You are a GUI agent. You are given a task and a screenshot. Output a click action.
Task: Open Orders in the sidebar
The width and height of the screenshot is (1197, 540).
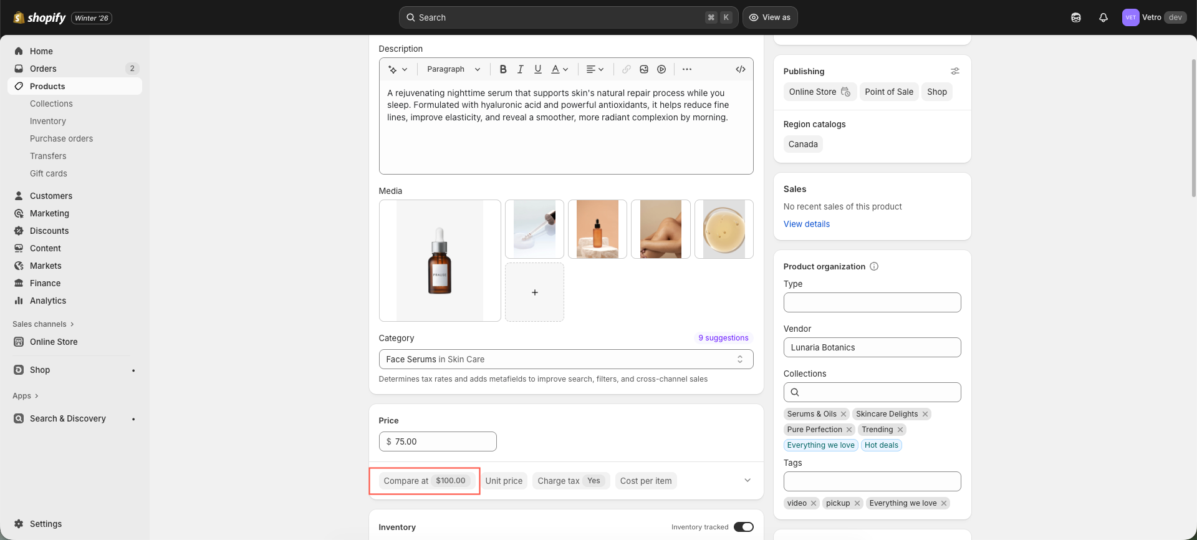point(43,69)
